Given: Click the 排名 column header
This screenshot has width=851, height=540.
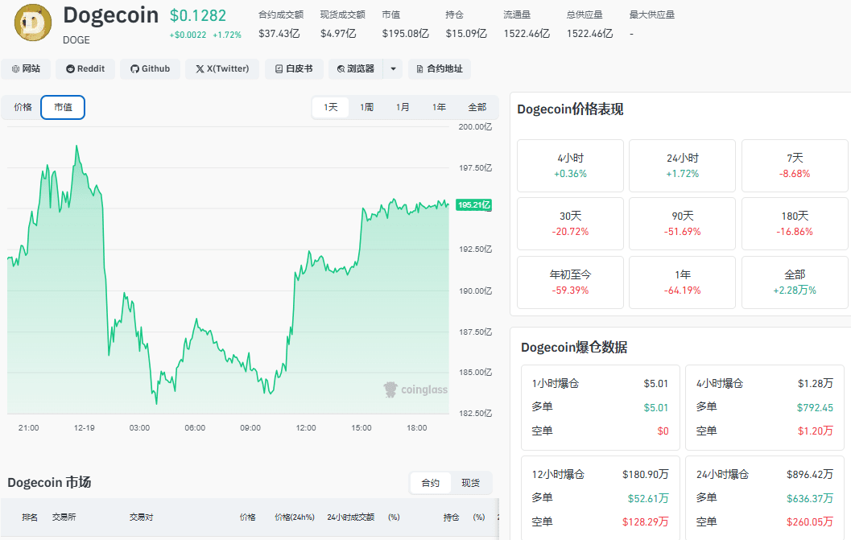Looking at the screenshot, I should [x=30, y=517].
